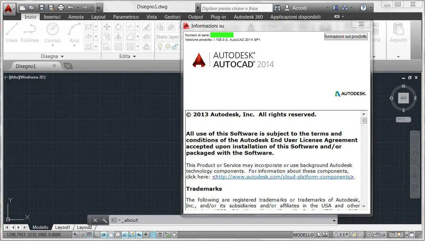Open the customize wrench on command line
The height and width of the screenshot is (241, 425).
[104, 220]
